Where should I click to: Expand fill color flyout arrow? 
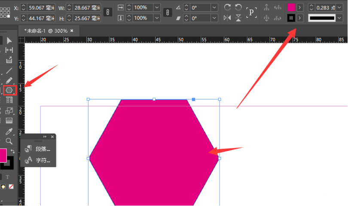(x=300, y=8)
